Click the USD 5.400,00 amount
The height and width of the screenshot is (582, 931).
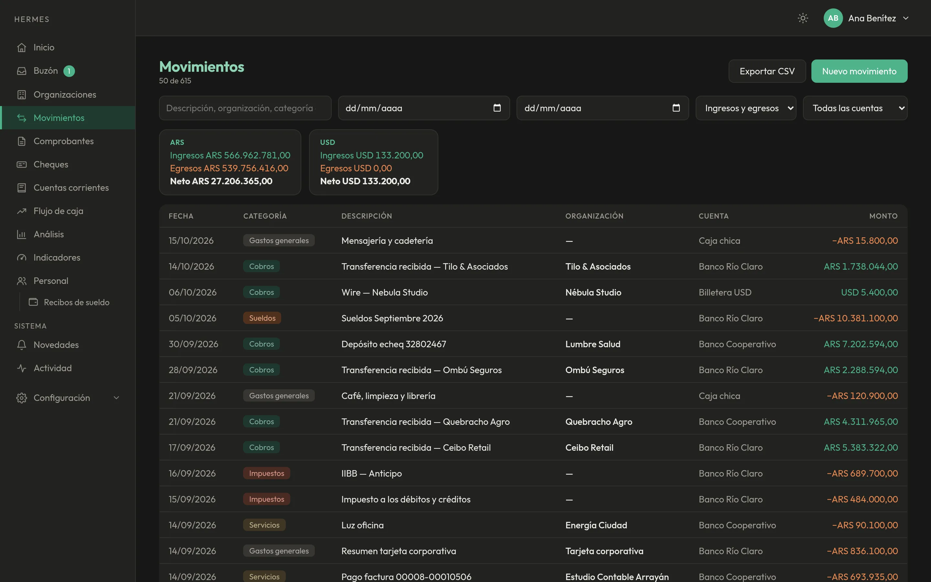pos(870,292)
